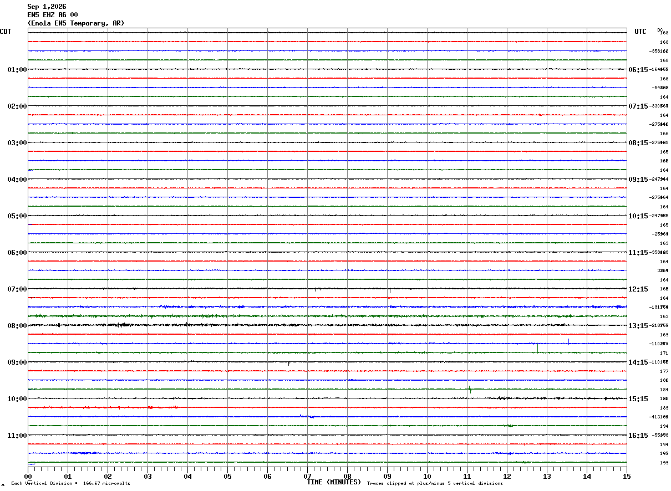
Task: Click the green spike near minute 11
Action: pos(470,389)
